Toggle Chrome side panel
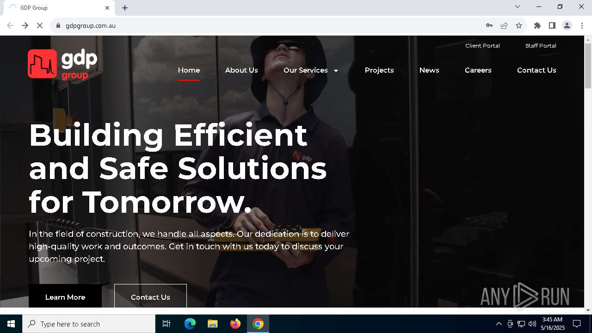592x333 pixels. (x=552, y=25)
